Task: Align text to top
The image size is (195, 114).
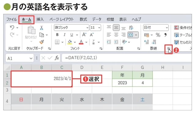Action: [x=109, y=27]
